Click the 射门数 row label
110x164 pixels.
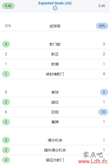pyautogui.click(x=55, y=44)
